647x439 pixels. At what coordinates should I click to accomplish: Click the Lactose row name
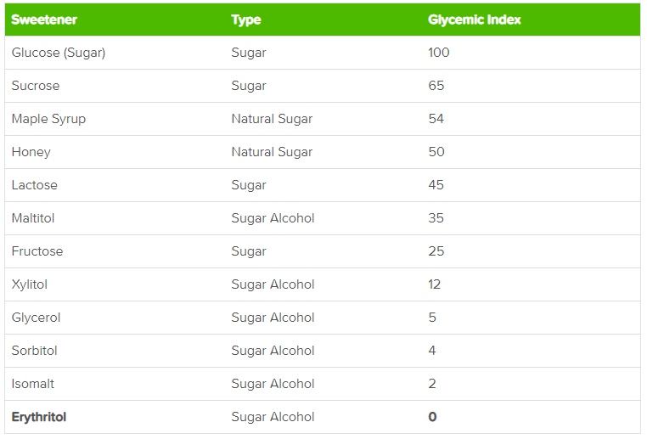34,185
